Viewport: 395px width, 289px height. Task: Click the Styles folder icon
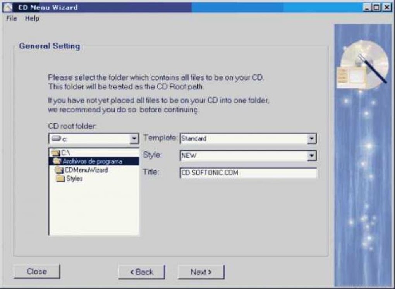[61, 178]
